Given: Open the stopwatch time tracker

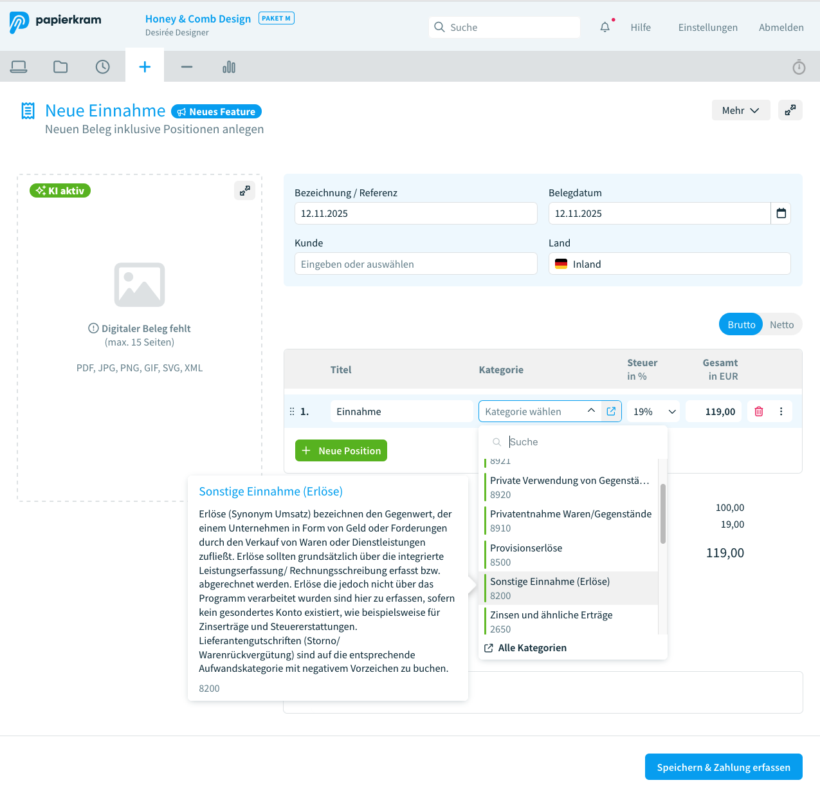Looking at the screenshot, I should point(799,67).
